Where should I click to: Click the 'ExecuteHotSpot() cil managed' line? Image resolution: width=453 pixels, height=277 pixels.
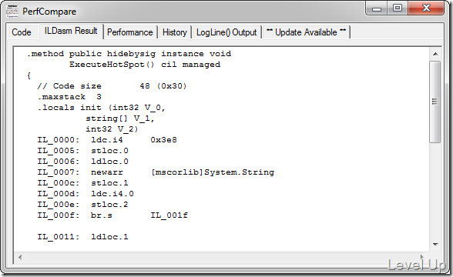tap(145, 65)
